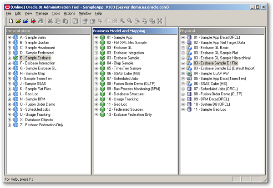Image resolution: width=273 pixels, height=188 pixels.
Task: Select C - Sample Headcount subject area
Action: (37, 48)
